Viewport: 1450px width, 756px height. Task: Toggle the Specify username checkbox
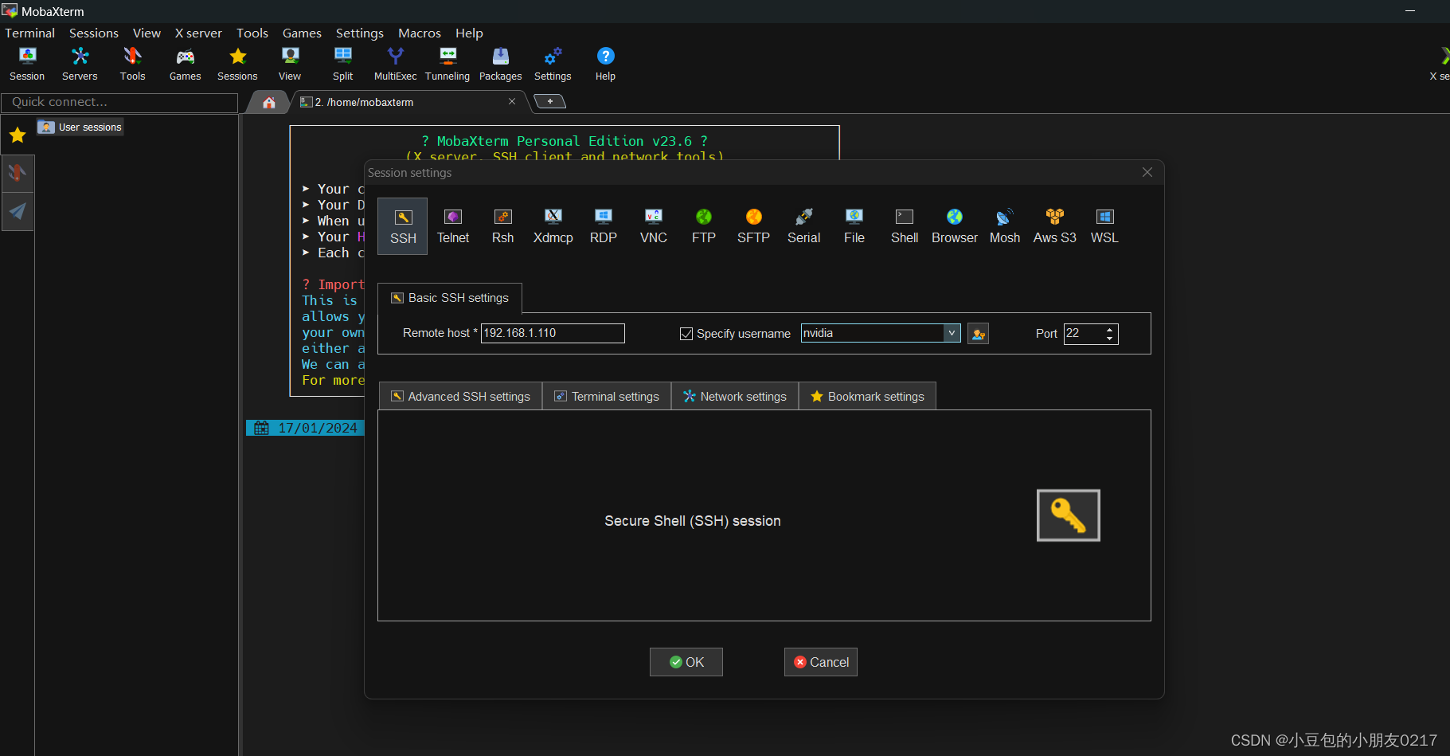click(686, 334)
